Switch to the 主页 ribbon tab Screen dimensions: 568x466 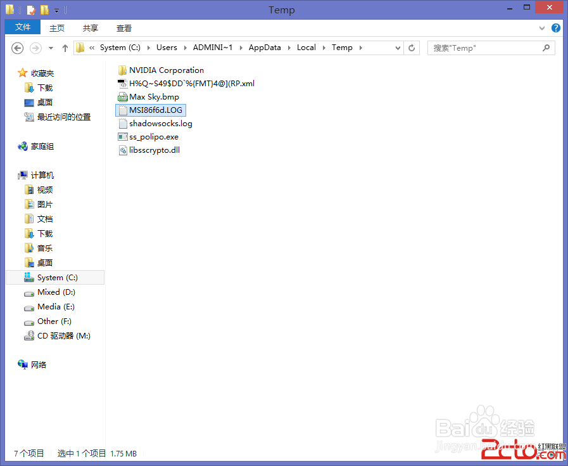[57, 28]
